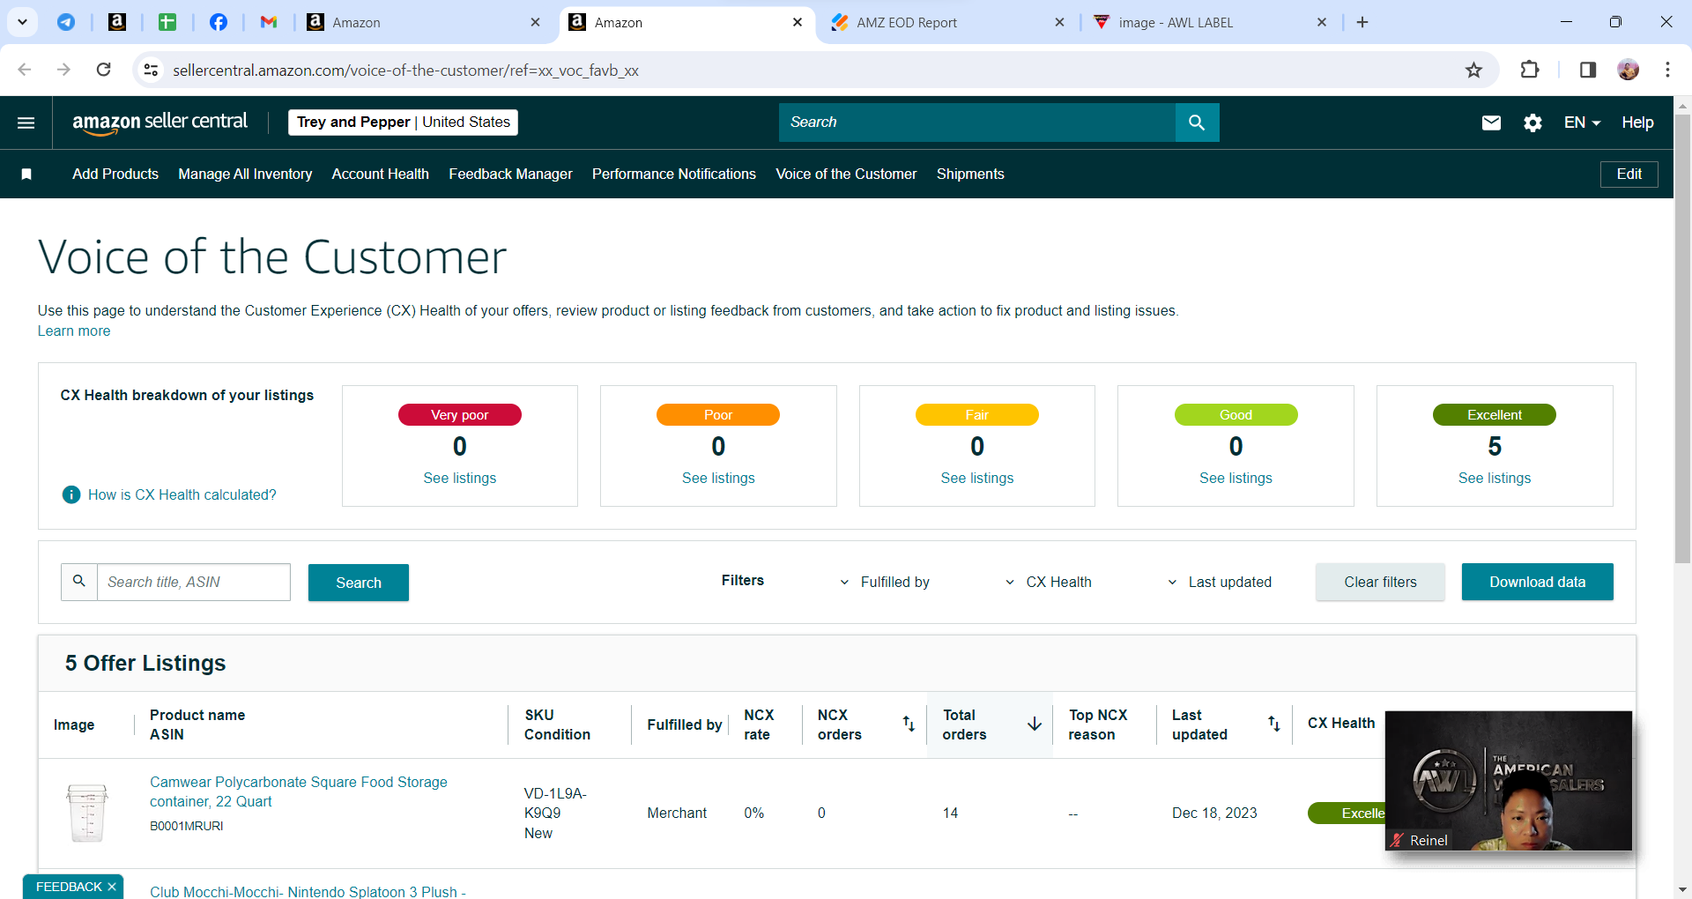See listings under Poor
Viewport: 1692px width, 899px height.
(x=718, y=479)
